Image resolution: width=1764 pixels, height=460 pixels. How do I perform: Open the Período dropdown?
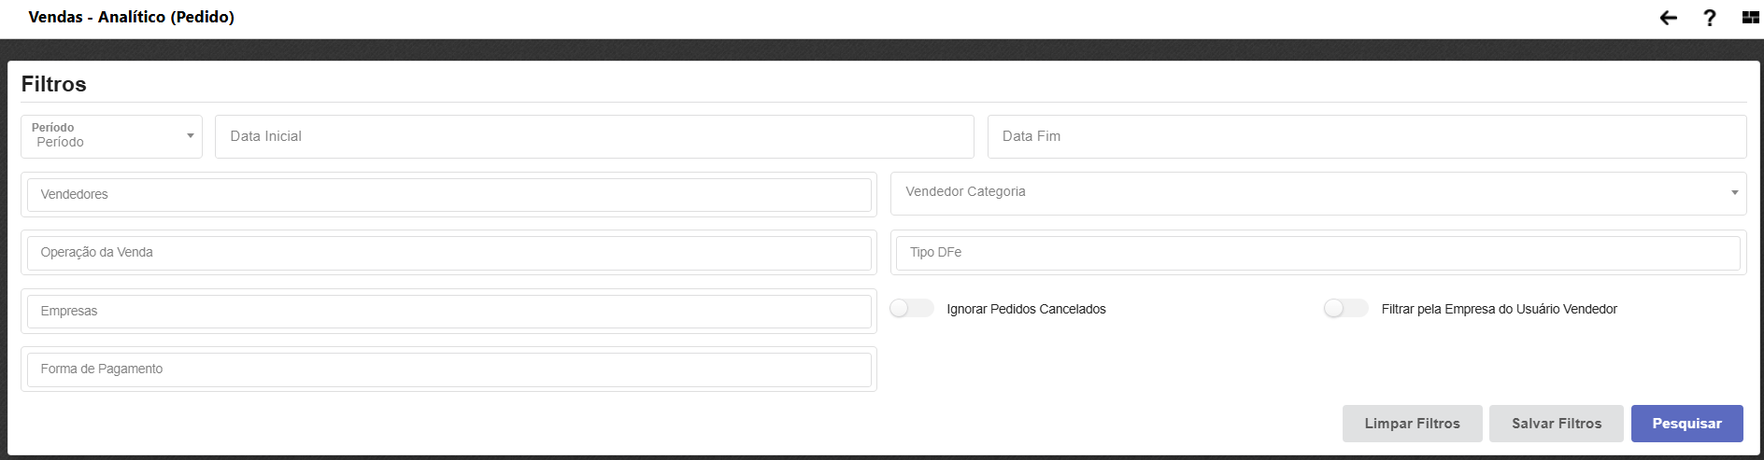click(x=110, y=136)
